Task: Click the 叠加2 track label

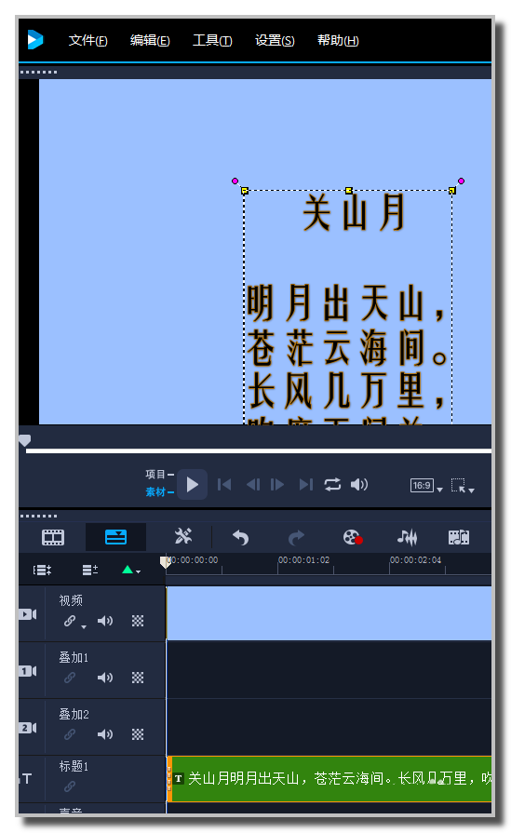Action: (74, 714)
